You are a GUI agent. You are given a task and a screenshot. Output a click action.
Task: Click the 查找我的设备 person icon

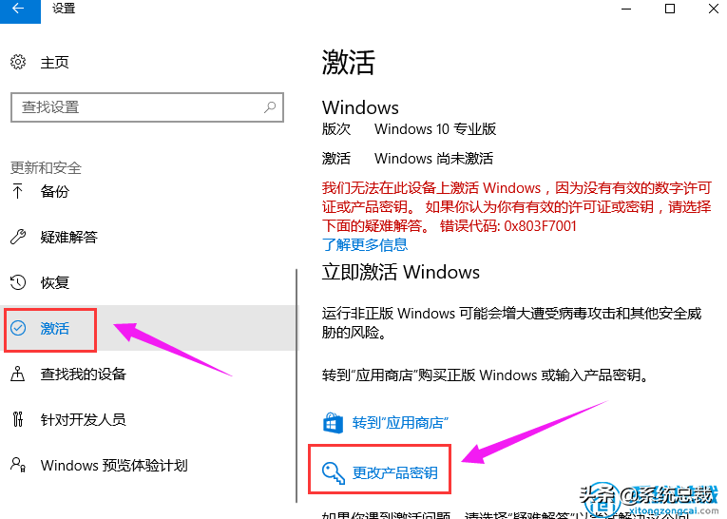[x=18, y=374]
